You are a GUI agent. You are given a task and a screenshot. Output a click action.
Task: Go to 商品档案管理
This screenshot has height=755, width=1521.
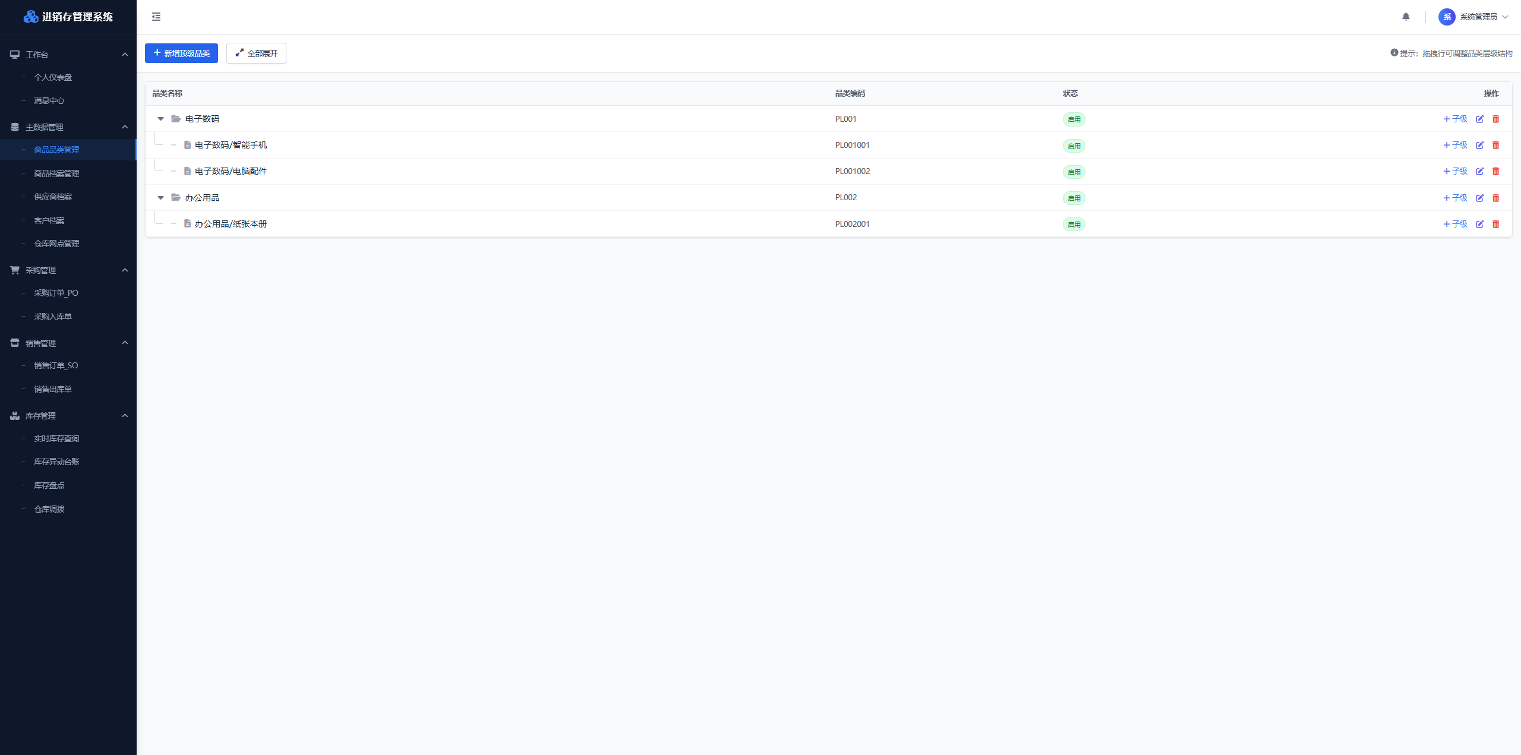[x=68, y=173]
